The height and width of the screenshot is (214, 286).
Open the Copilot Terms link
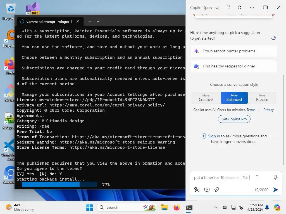click(x=251, y=110)
